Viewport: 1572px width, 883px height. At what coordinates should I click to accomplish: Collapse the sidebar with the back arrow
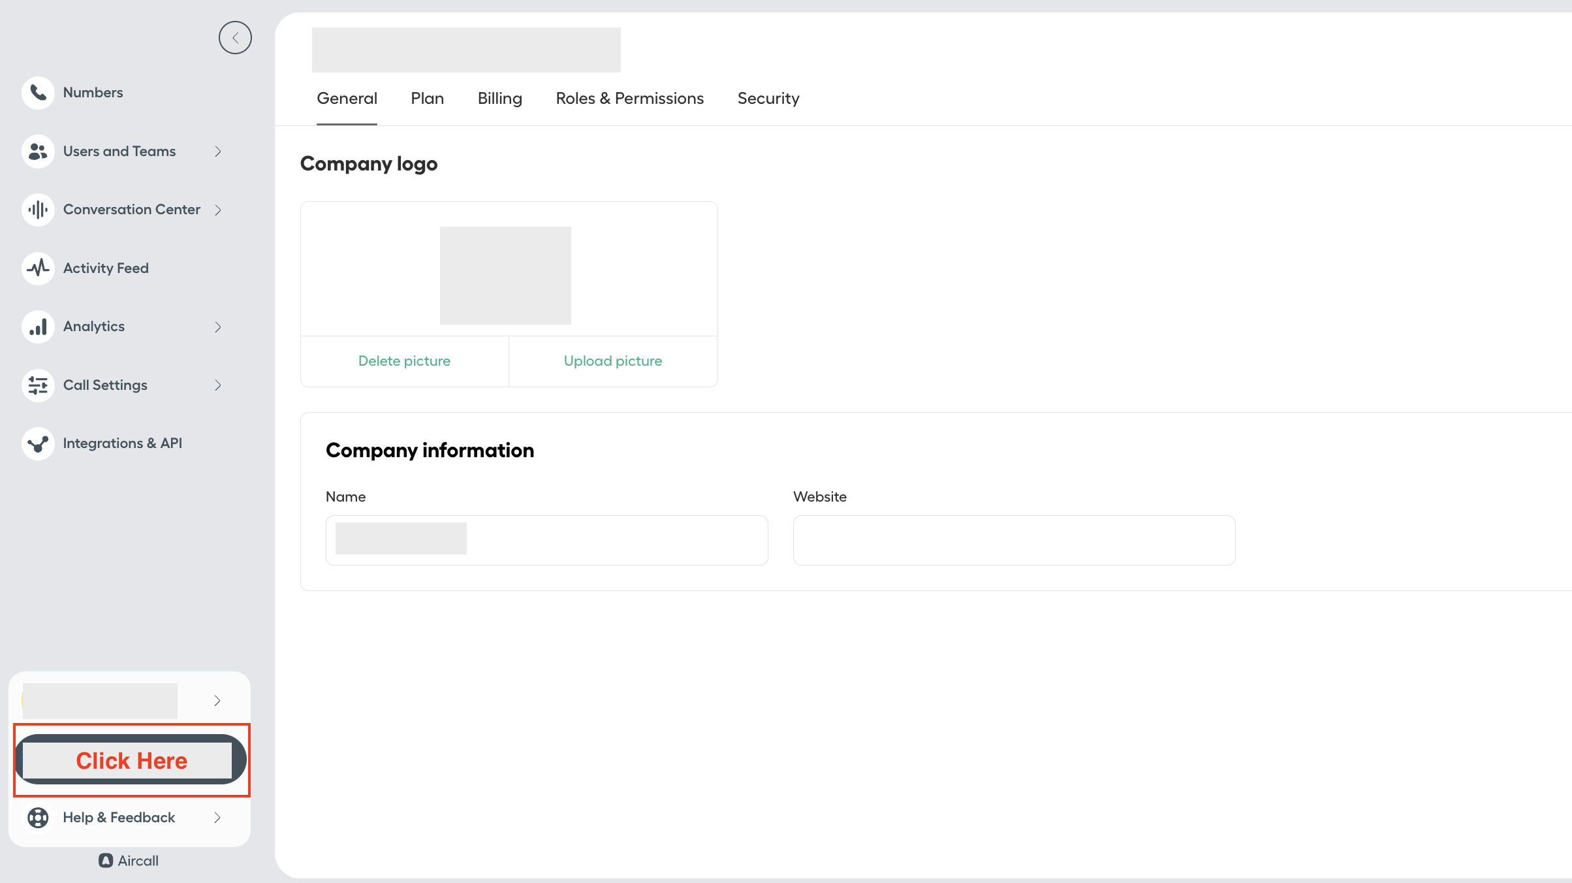[x=235, y=38]
